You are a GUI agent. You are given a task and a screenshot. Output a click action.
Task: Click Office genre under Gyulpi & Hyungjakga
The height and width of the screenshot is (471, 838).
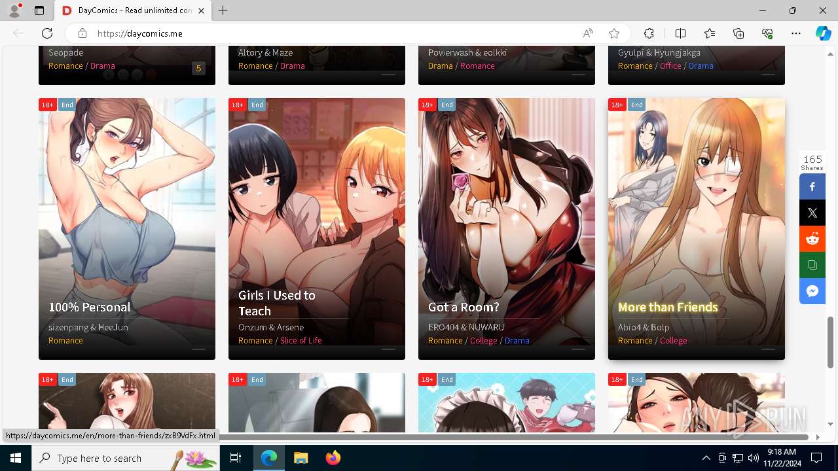(x=670, y=65)
